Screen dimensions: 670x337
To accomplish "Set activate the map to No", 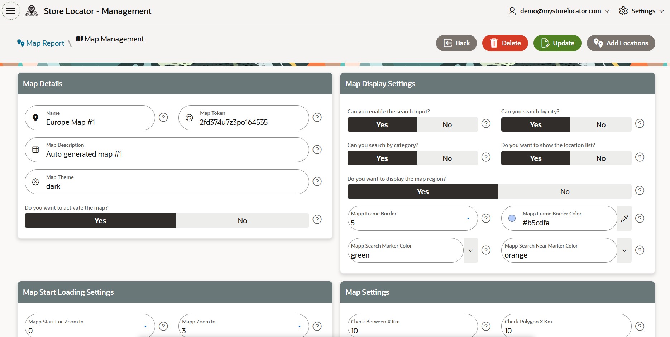I will tap(242, 221).
